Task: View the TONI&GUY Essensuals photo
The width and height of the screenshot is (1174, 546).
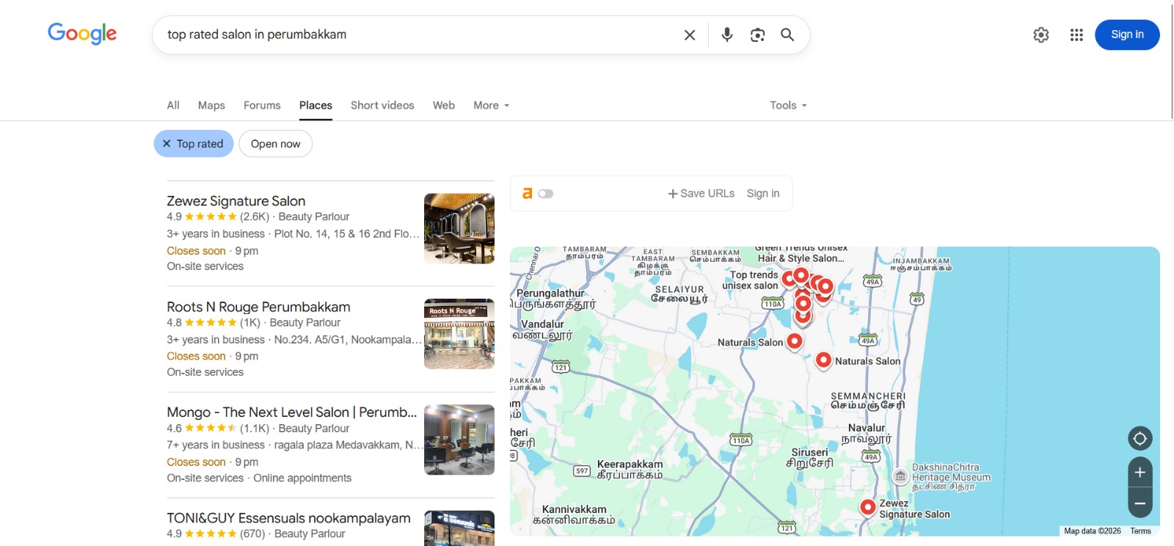Action: [x=459, y=528]
